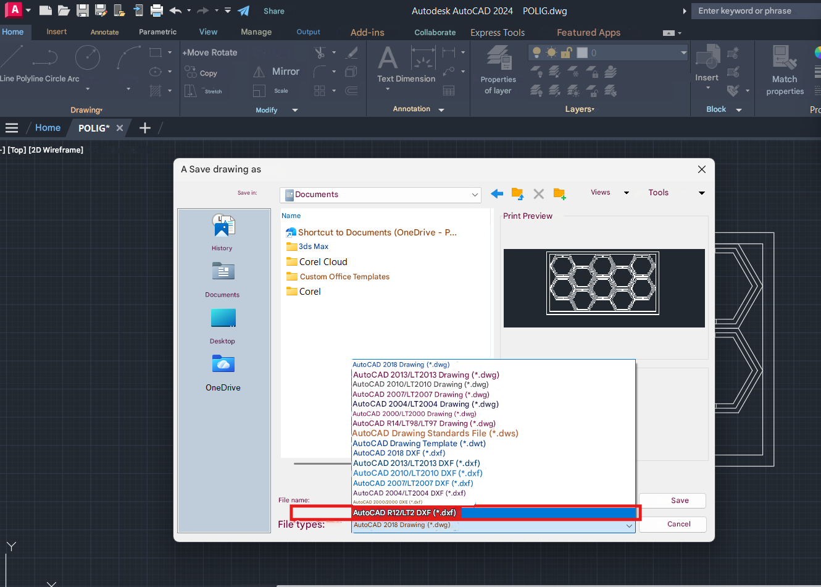Viewport: 821px width, 587px height.
Task: Select the Arc tool icon
Action: (128, 57)
